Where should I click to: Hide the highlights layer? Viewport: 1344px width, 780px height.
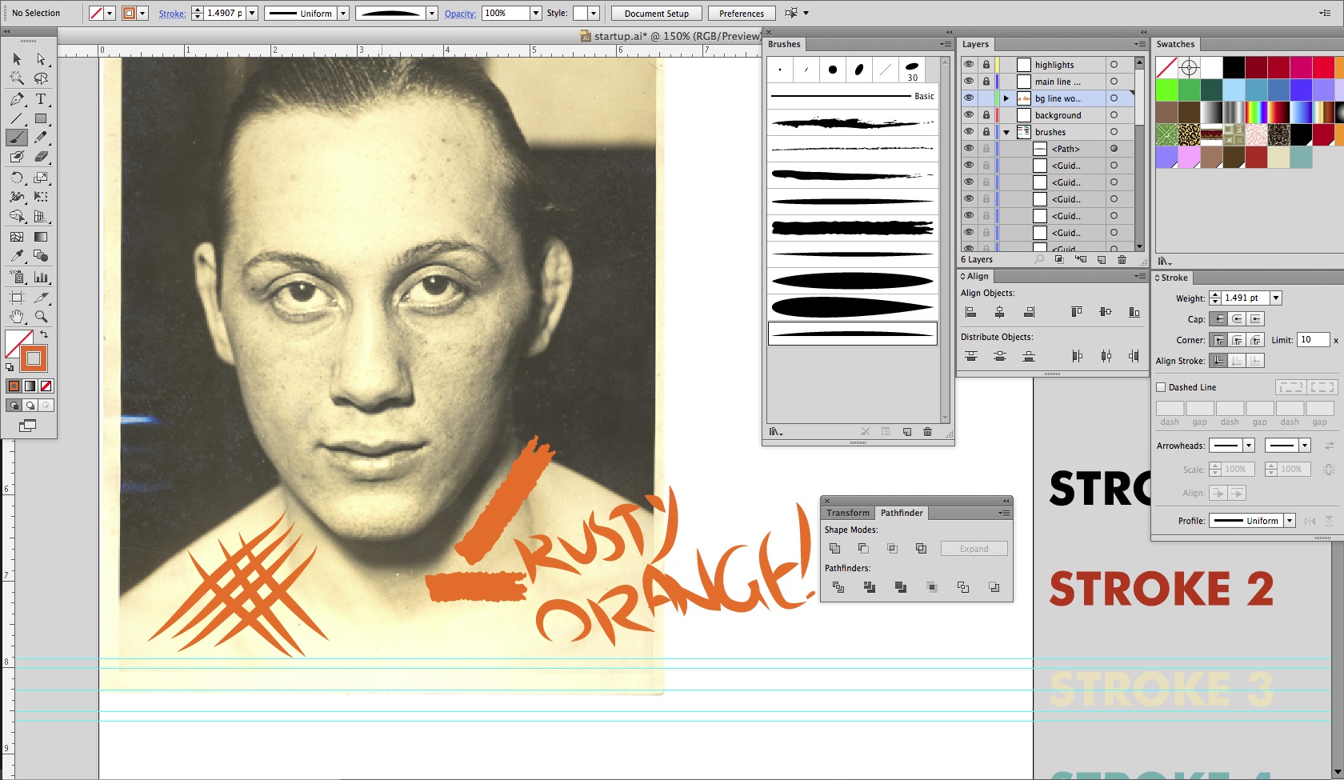969,65
